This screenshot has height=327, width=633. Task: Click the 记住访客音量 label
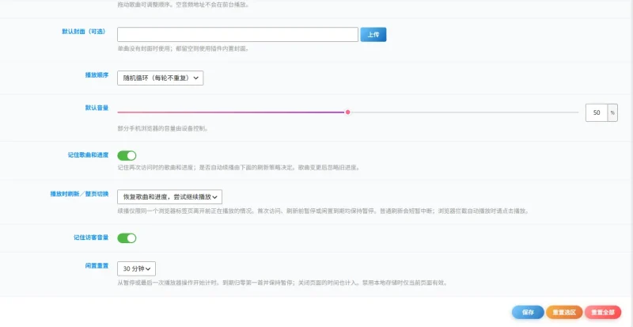click(x=91, y=238)
